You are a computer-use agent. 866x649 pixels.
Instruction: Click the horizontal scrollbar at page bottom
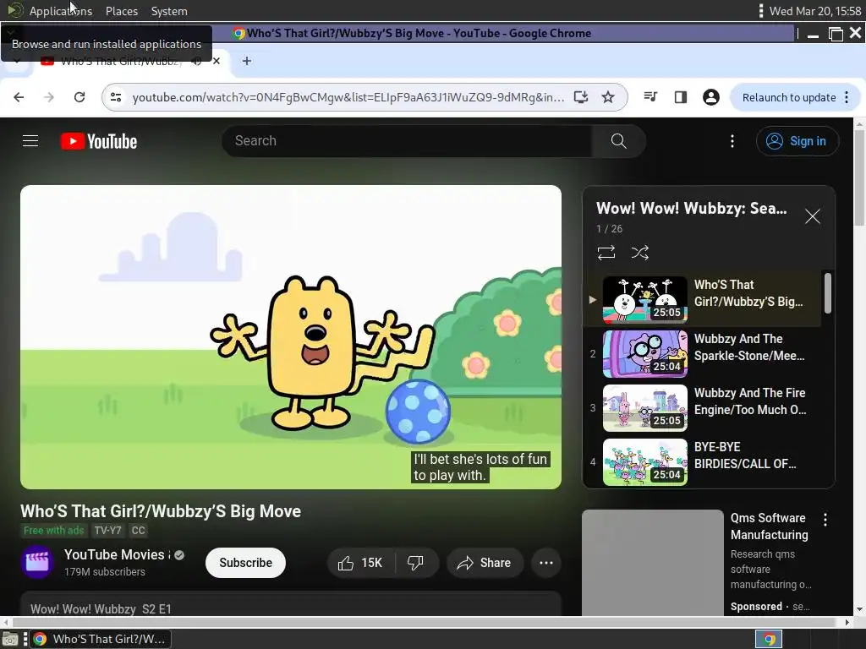click(x=425, y=623)
